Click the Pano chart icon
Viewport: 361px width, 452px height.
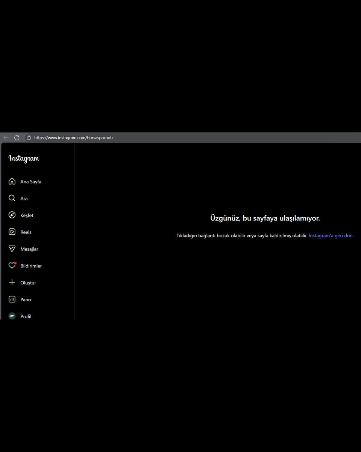(12, 299)
